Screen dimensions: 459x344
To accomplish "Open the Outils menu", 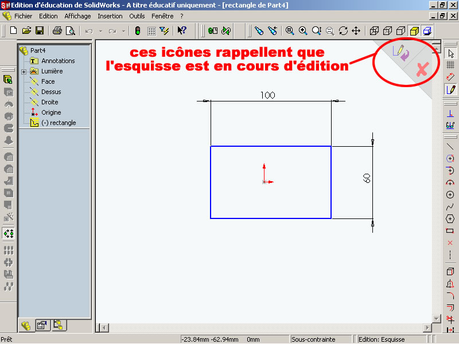I will pyautogui.click(x=137, y=16).
